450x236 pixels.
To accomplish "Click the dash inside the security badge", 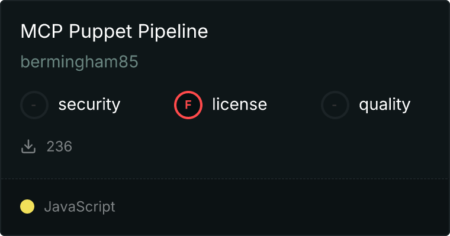I will (x=34, y=106).
